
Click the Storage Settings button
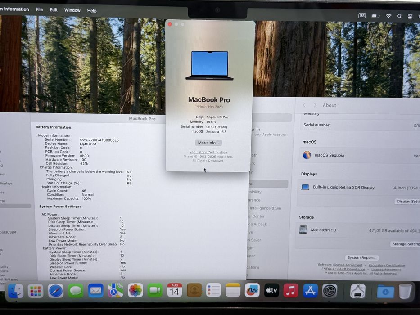point(406,244)
